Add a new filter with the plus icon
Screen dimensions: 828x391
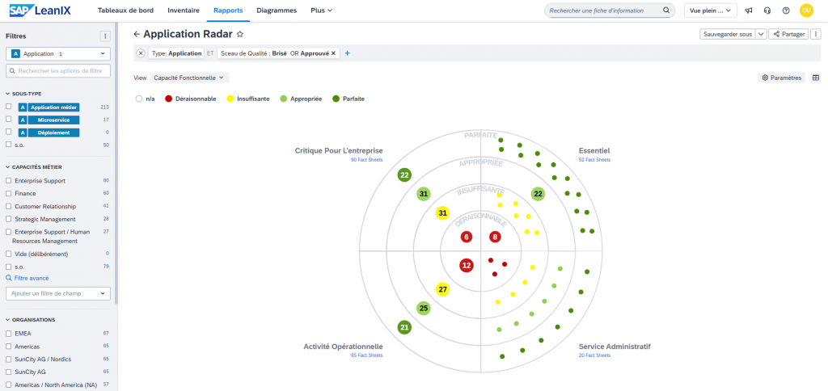click(348, 53)
